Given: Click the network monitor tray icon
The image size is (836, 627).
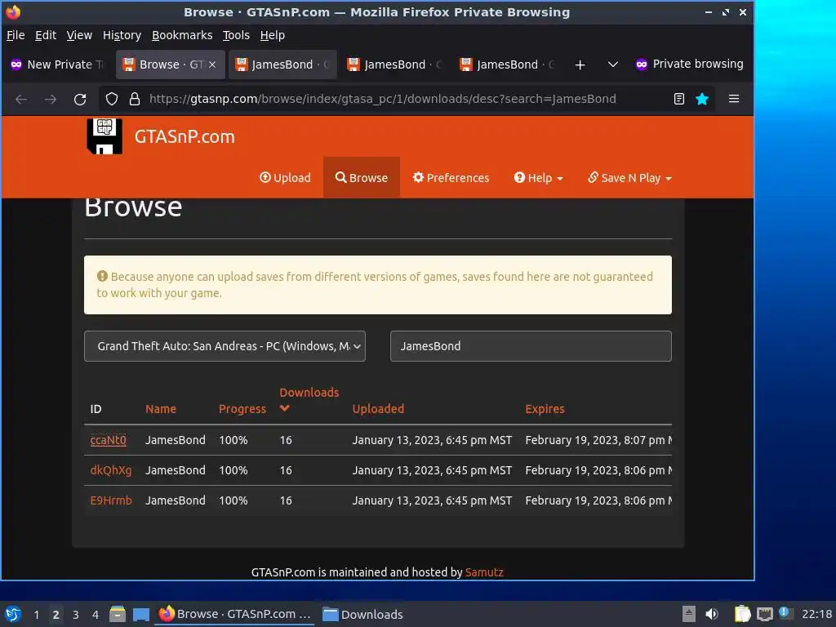Looking at the screenshot, I should tap(764, 614).
